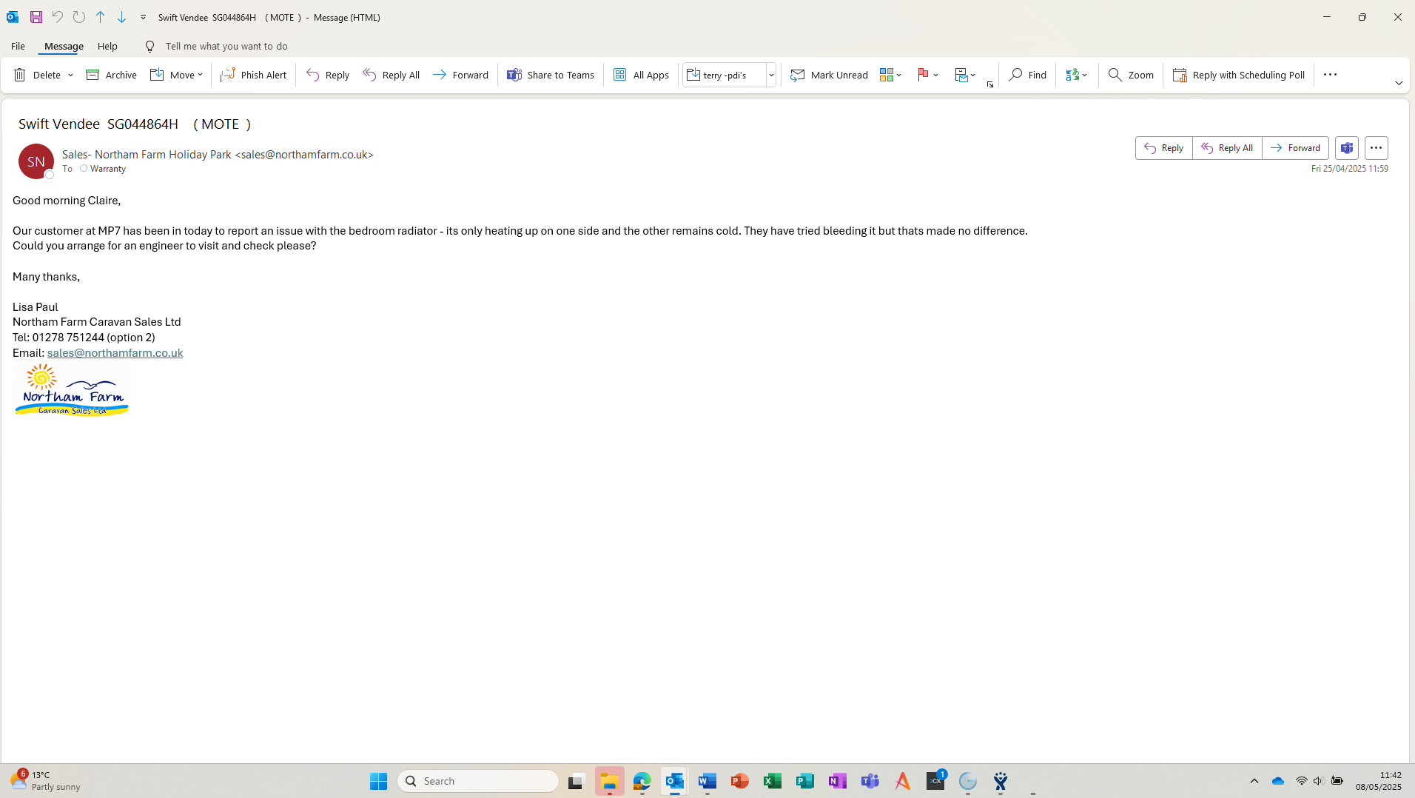The width and height of the screenshot is (1415, 798).
Task: Open the Windows Start menu
Action: pyautogui.click(x=378, y=781)
